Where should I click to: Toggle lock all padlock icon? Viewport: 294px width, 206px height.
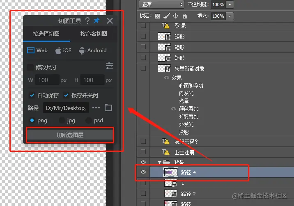185,16
